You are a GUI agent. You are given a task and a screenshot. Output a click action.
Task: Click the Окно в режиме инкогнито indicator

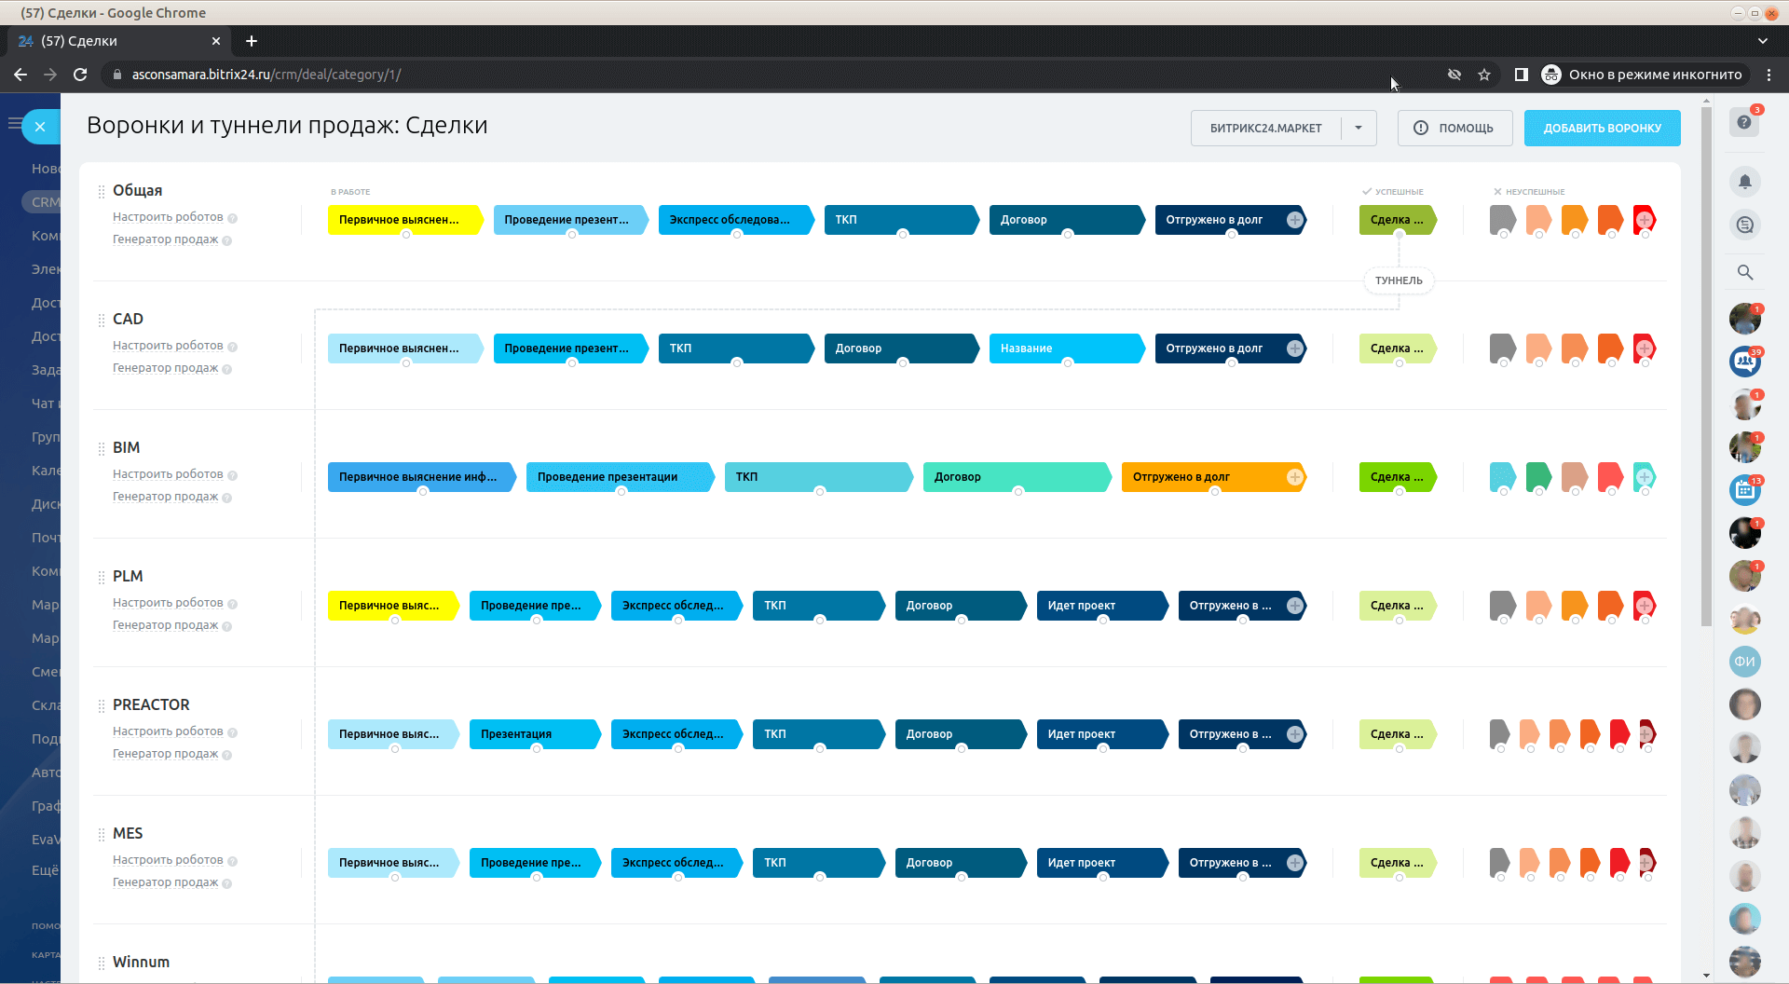[x=1643, y=75]
